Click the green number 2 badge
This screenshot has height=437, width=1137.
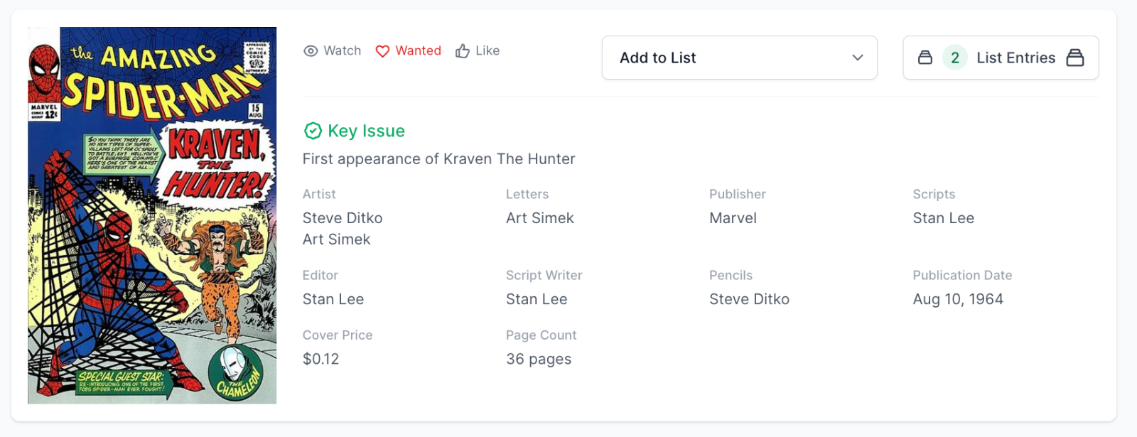point(955,58)
